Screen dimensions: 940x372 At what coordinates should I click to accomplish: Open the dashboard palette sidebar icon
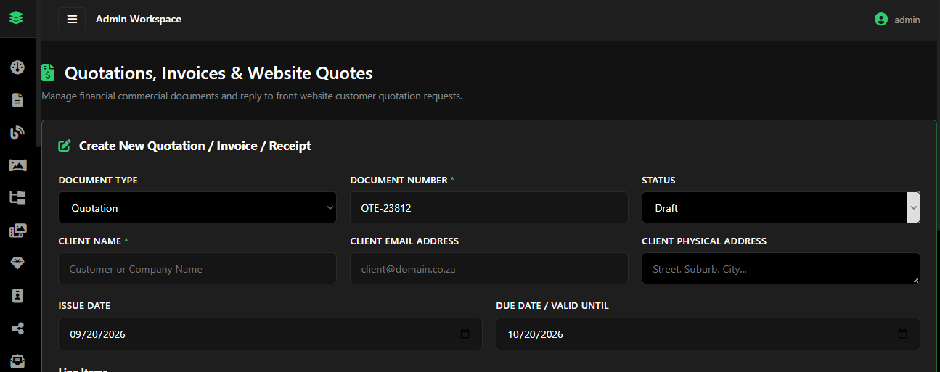(17, 67)
